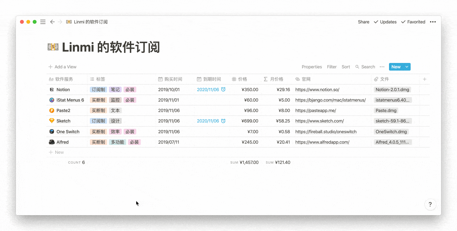Click the 多功能 green tag in Alfred row
This screenshot has height=231, width=457.
pyautogui.click(x=118, y=142)
